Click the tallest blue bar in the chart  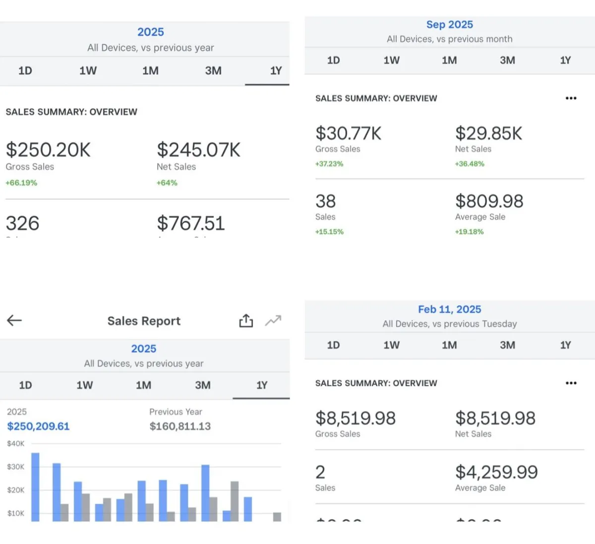point(35,487)
